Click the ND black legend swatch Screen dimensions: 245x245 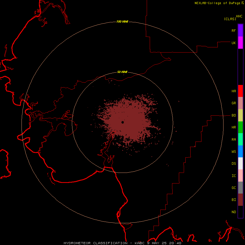(240, 212)
